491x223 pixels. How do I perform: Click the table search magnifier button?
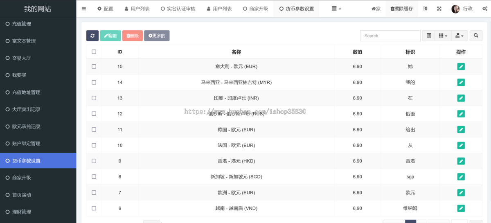pyautogui.click(x=476, y=36)
